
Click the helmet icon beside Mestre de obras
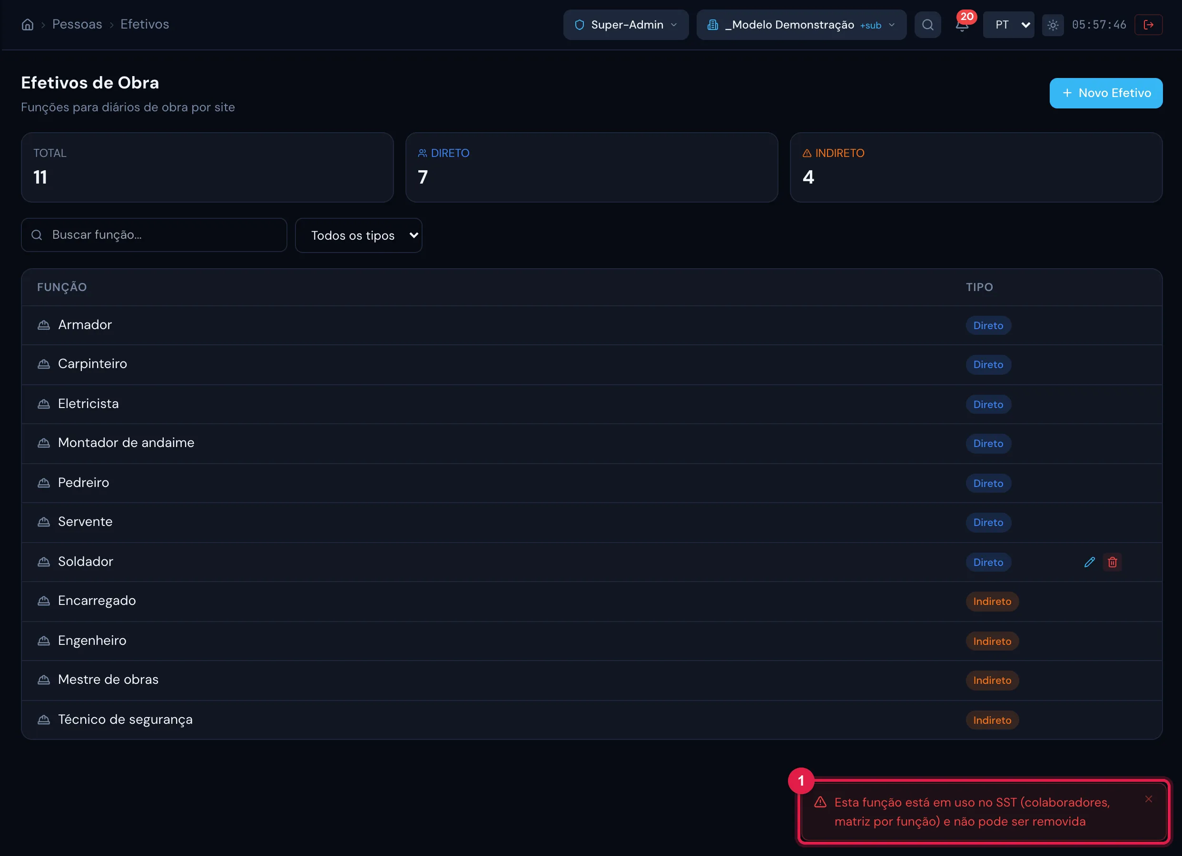44,680
